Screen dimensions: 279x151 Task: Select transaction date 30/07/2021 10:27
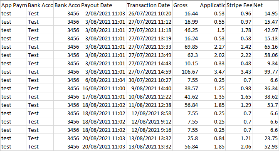[149, 80]
